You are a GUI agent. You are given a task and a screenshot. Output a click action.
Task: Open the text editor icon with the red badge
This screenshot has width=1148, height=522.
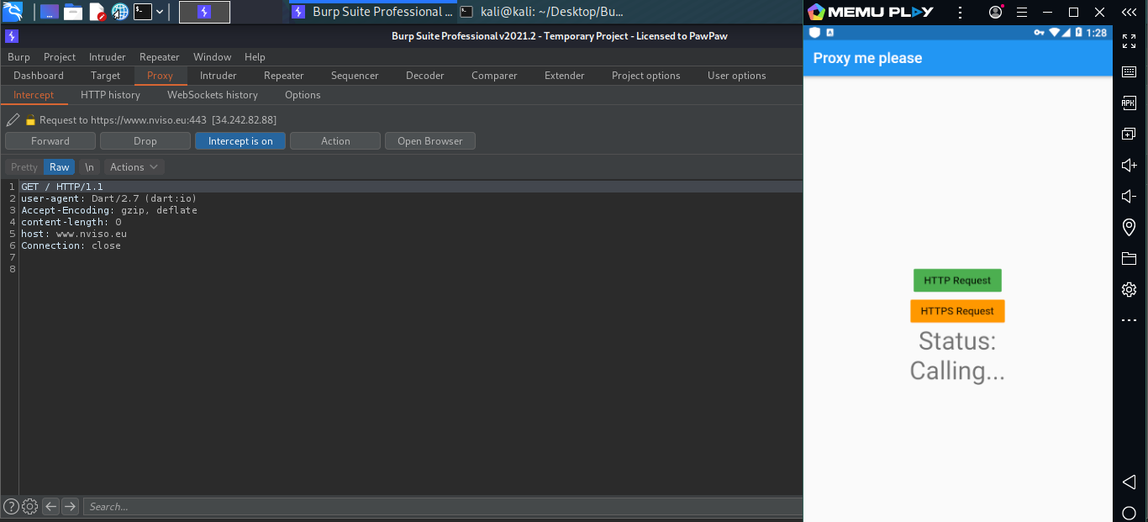(97, 12)
